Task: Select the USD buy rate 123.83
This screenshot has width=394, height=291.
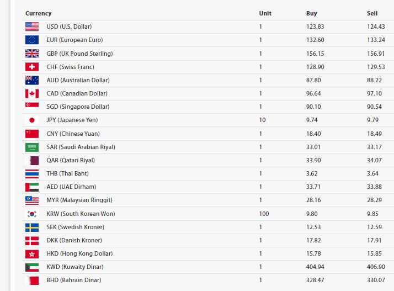Action: point(315,27)
